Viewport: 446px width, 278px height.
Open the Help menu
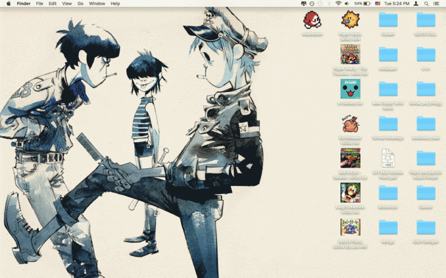point(115,3)
